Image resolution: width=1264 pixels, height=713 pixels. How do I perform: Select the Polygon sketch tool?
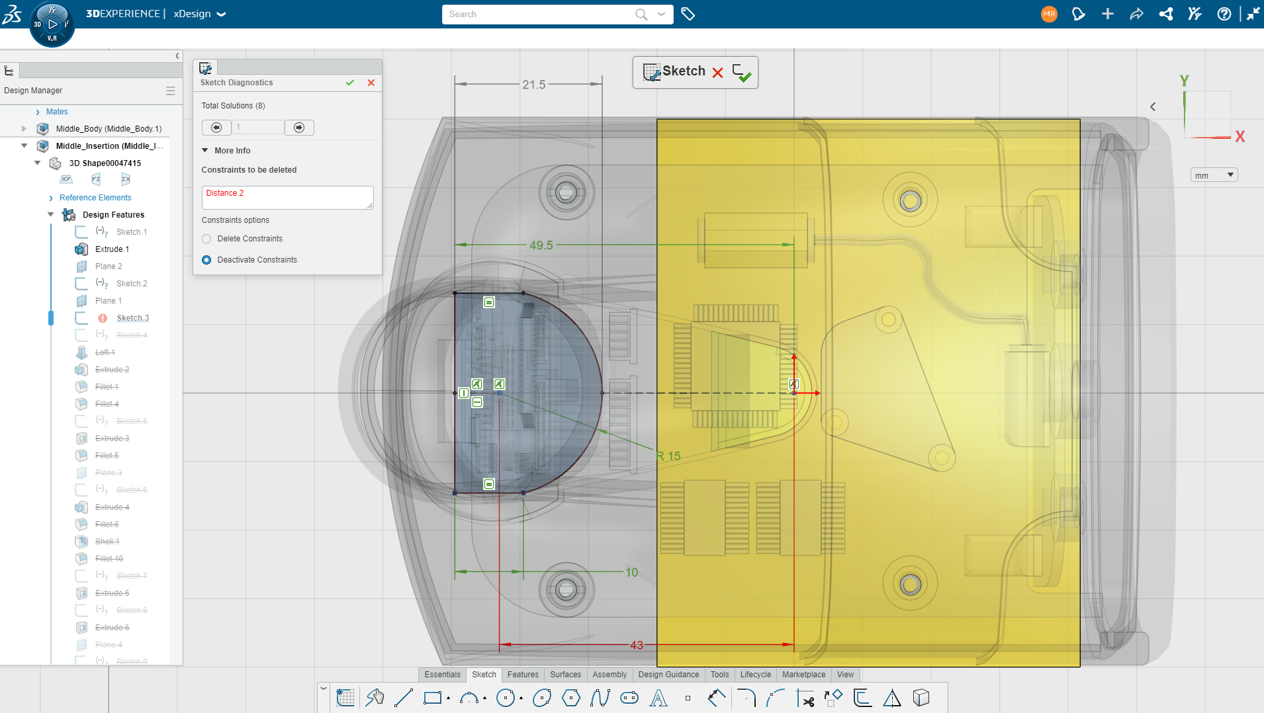click(570, 698)
